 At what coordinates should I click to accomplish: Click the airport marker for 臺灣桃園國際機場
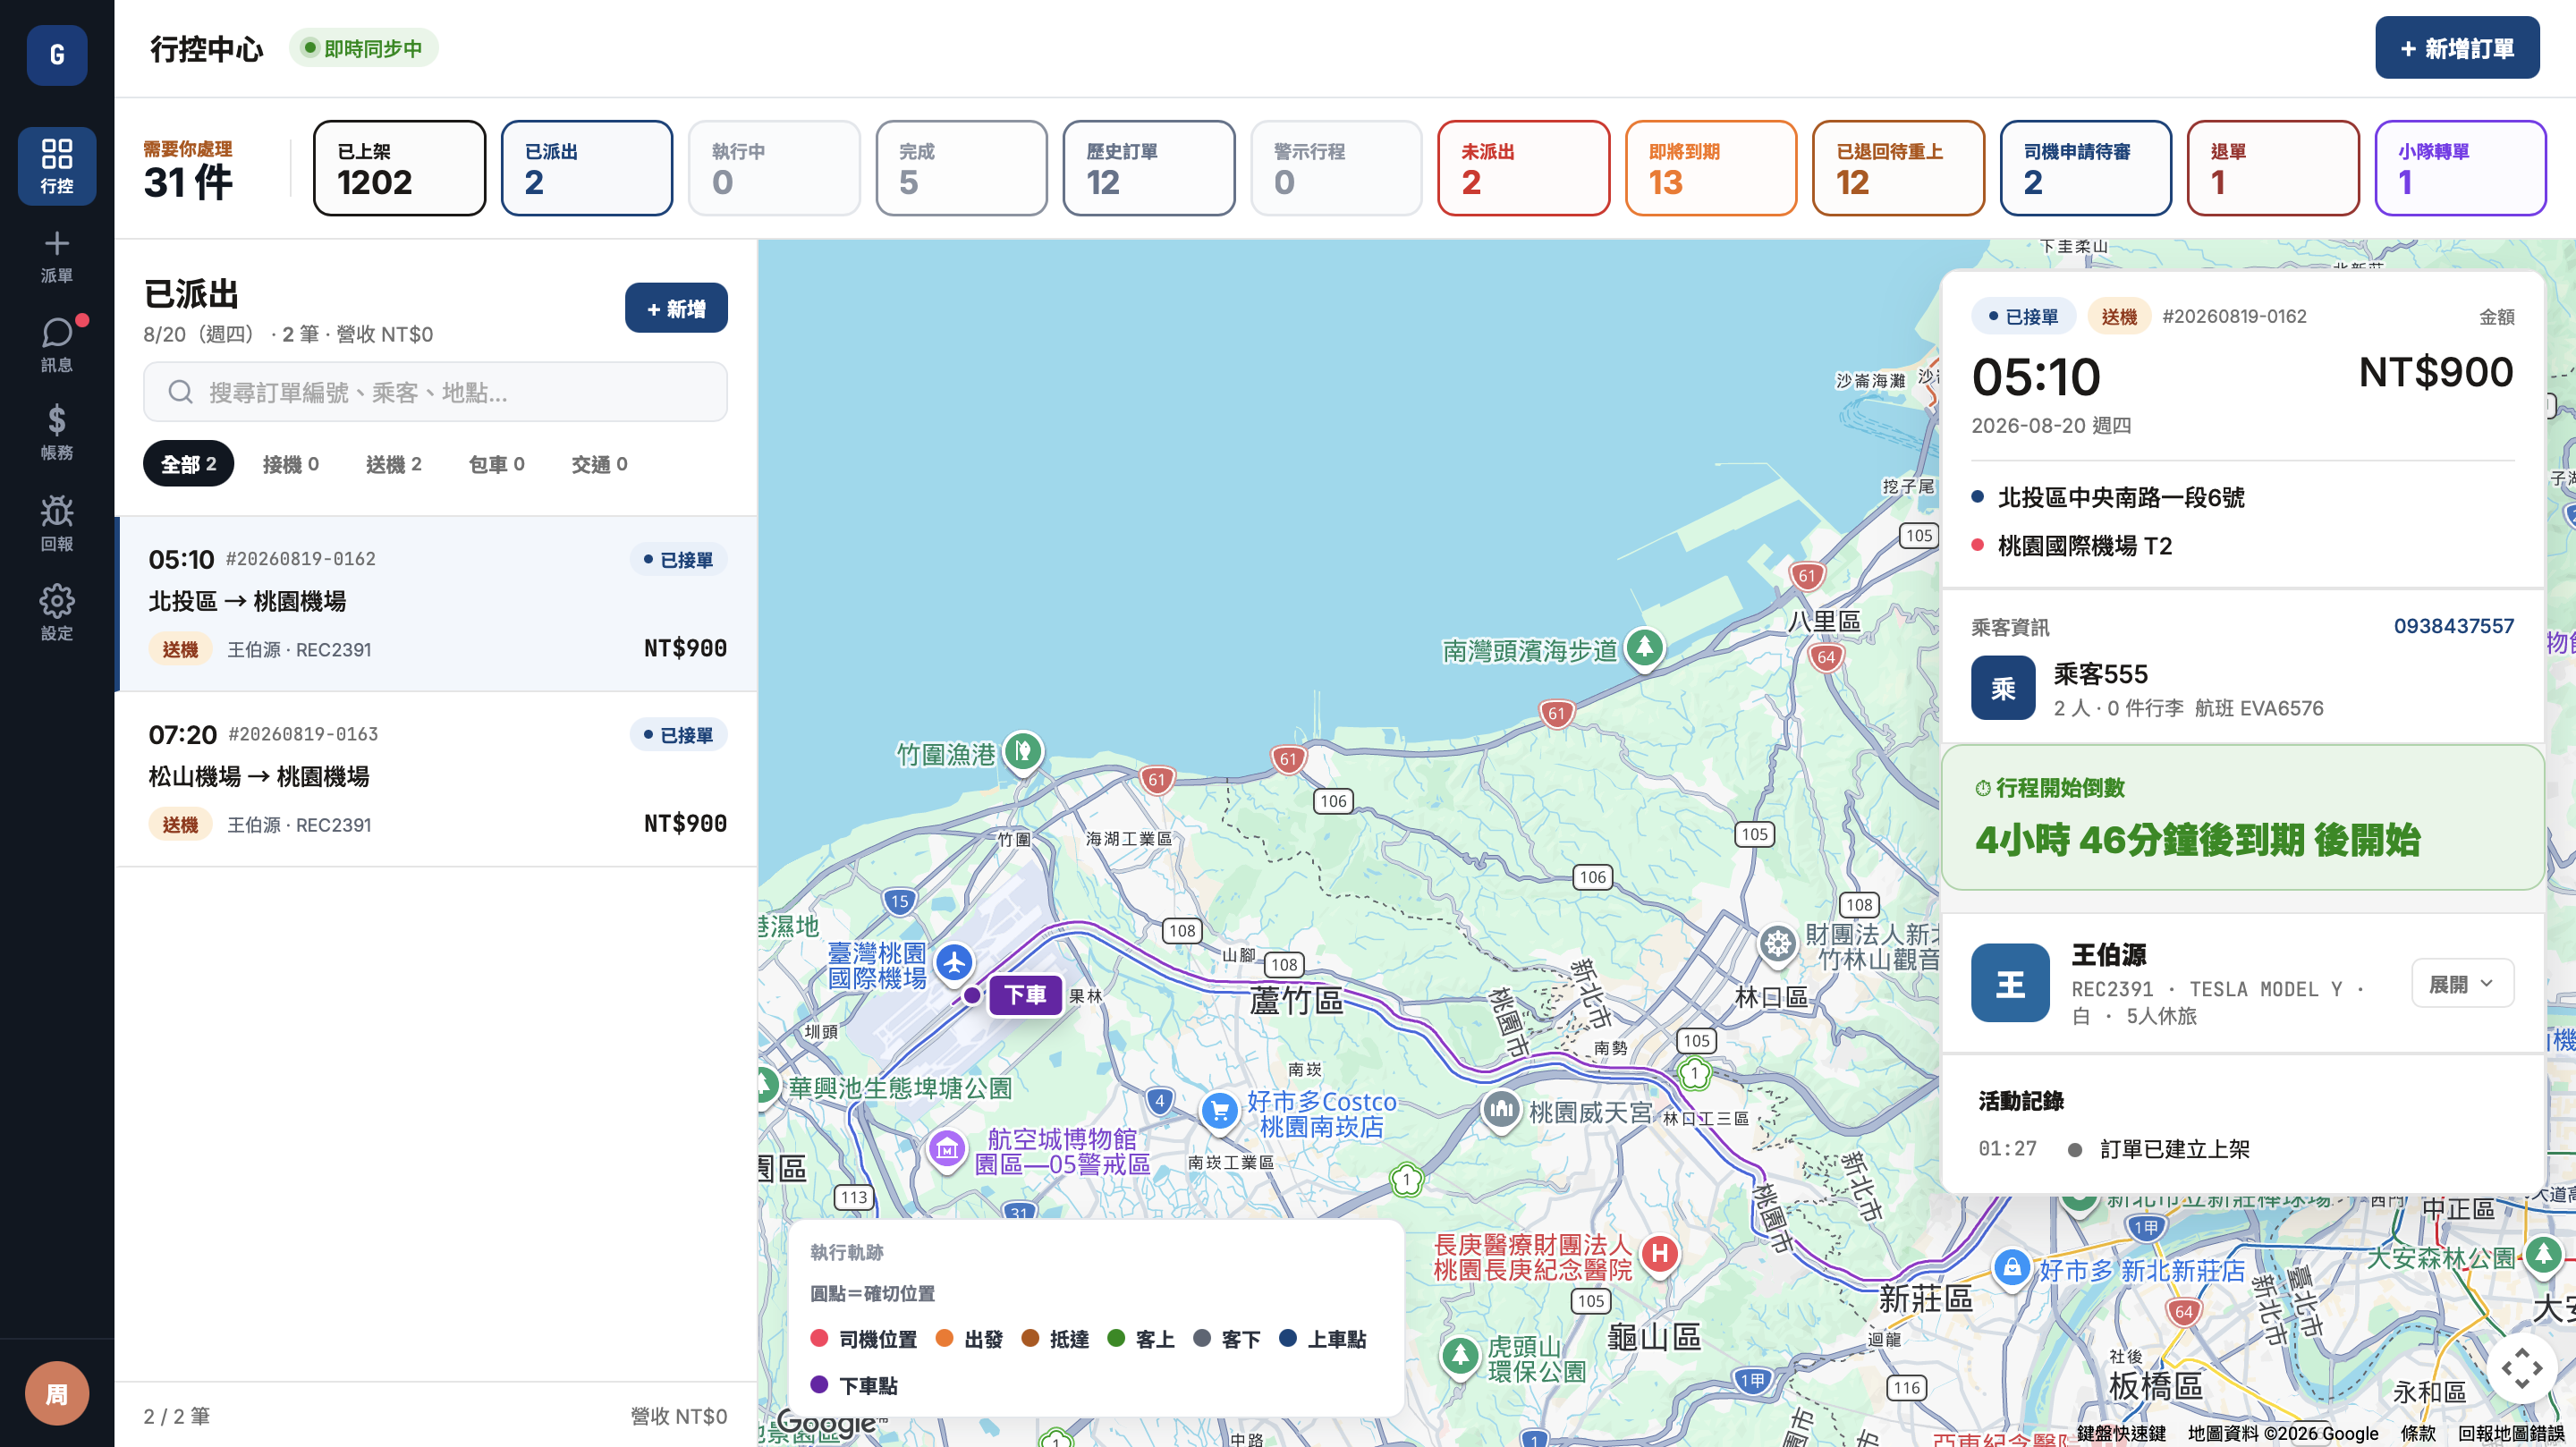pyautogui.click(x=955, y=963)
